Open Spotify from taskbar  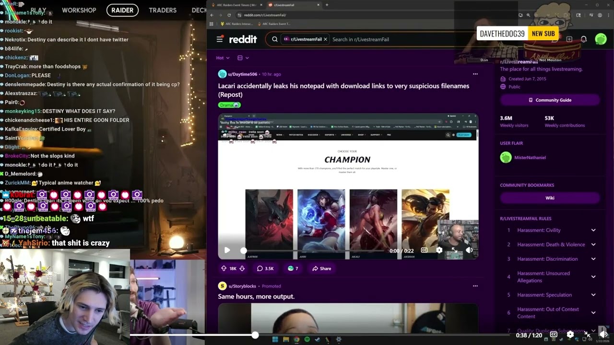click(x=307, y=340)
